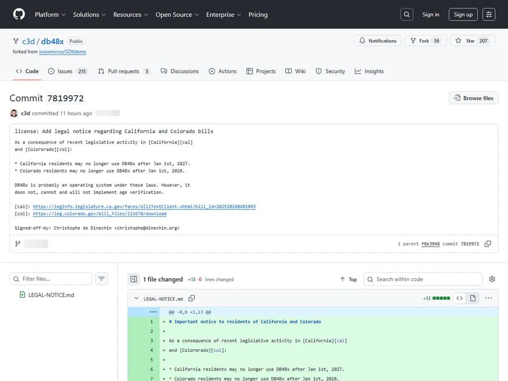
Task: Open the LEGAL-NOTICE.md more options menu
Action: [489, 298]
